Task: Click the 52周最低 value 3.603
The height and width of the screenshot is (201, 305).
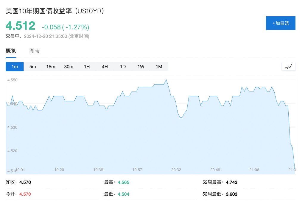Action: pyautogui.click(x=231, y=194)
